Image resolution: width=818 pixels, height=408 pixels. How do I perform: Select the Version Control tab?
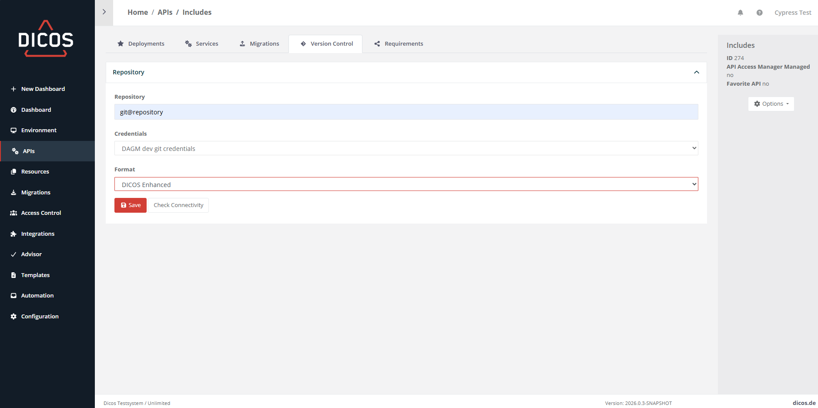(325, 44)
